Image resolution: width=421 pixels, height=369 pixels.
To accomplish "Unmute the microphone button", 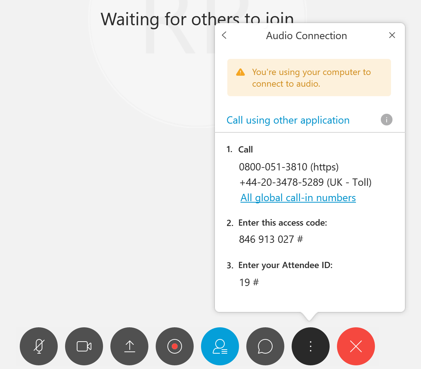I will (39, 346).
